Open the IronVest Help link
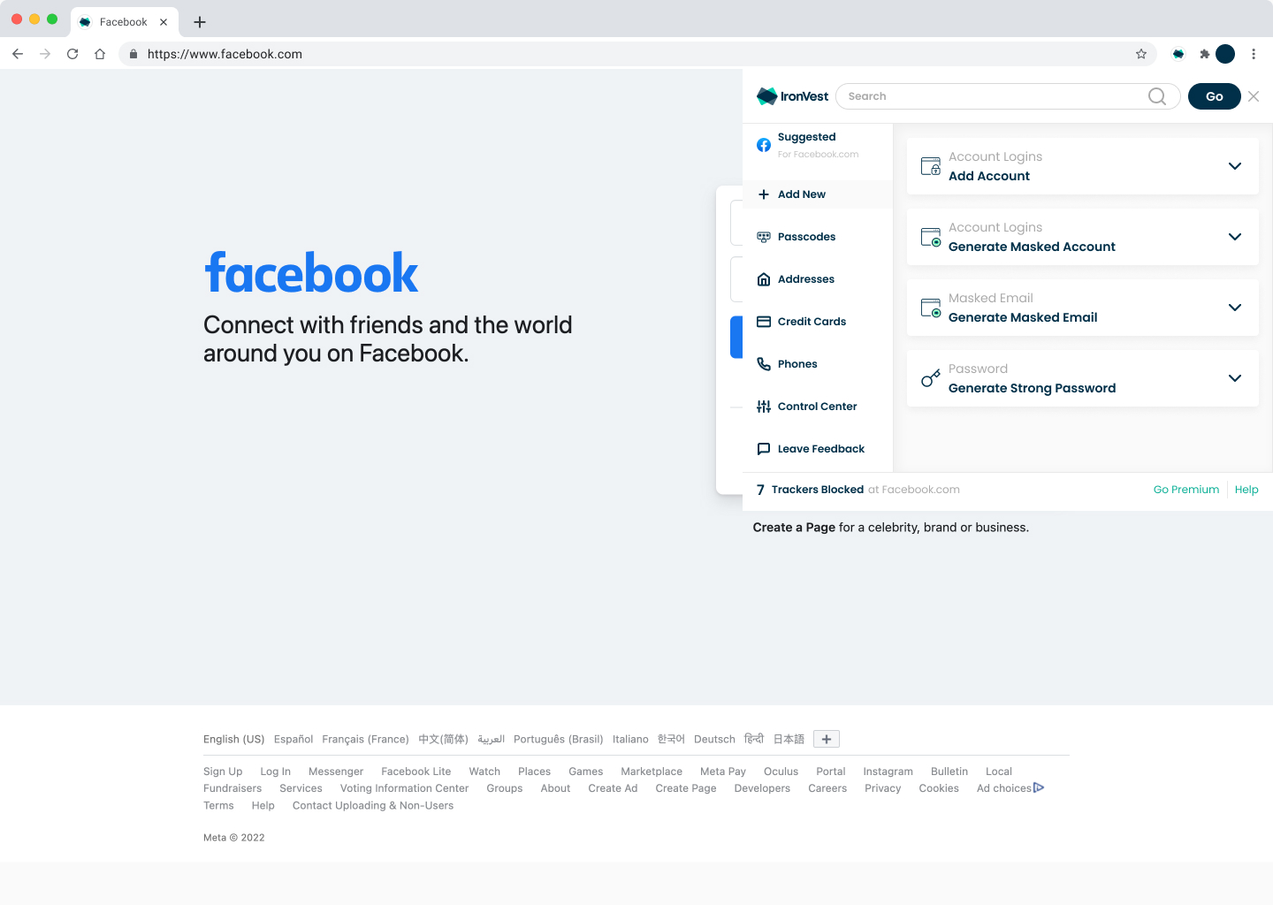Image resolution: width=1273 pixels, height=905 pixels. [1246, 490]
